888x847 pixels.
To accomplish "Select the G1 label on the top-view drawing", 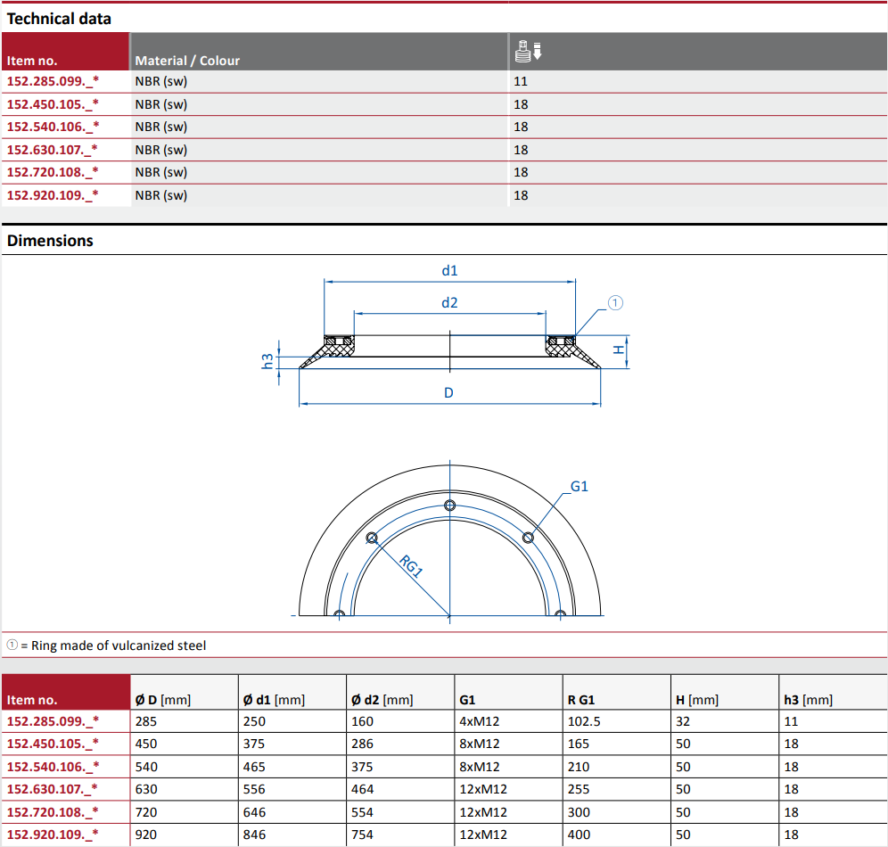I will (x=580, y=486).
